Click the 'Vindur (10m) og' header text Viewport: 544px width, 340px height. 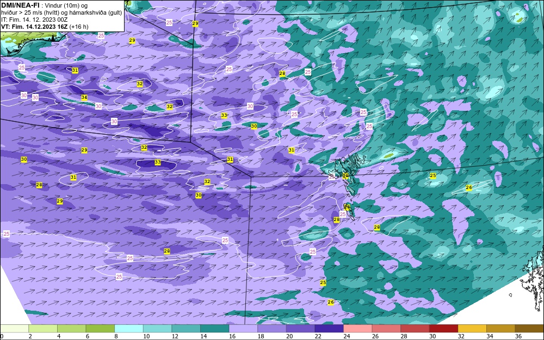(x=65, y=5)
